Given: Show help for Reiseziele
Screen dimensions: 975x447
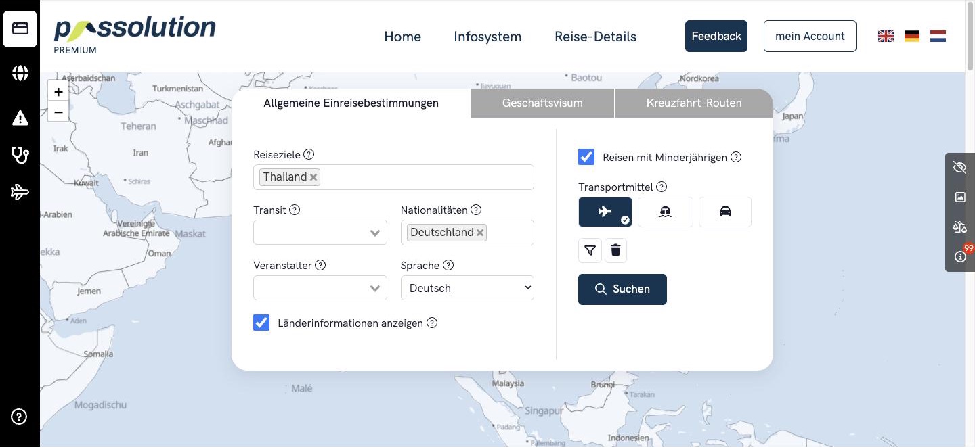Looking at the screenshot, I should click(x=309, y=154).
